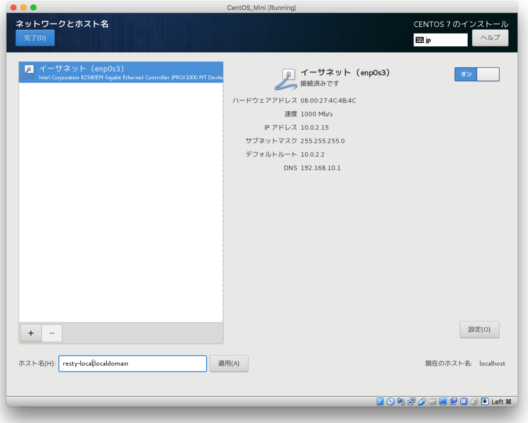This screenshot has height=423, width=528.
Task: Remove the selected interface with the − button
Action: coord(51,333)
